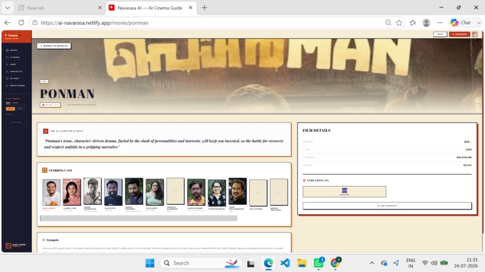Click the Navarasa AI logo

click(13, 37)
